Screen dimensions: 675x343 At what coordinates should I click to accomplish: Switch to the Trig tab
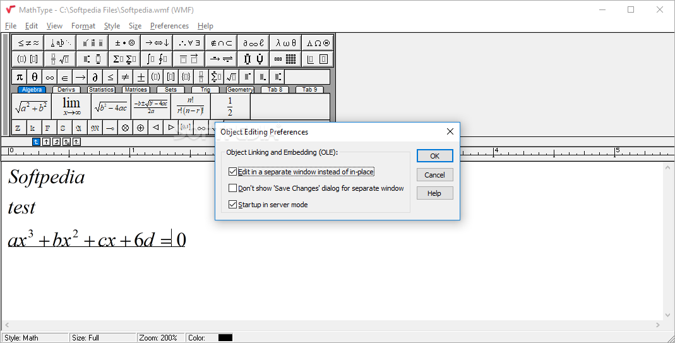pyautogui.click(x=205, y=90)
